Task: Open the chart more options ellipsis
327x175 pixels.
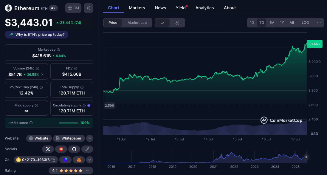Action: (x=319, y=23)
